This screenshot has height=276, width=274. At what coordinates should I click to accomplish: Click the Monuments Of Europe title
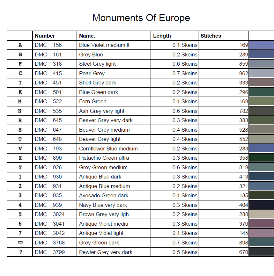click(x=141, y=18)
